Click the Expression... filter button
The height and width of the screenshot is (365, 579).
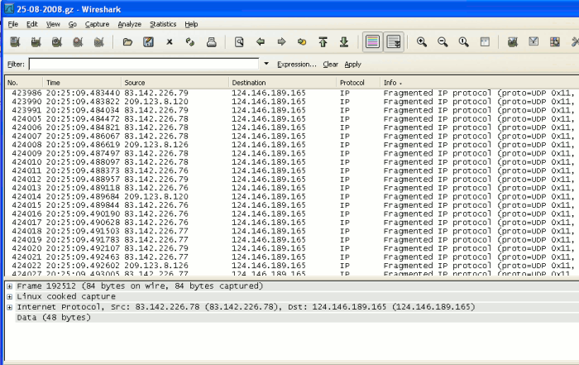297,64
